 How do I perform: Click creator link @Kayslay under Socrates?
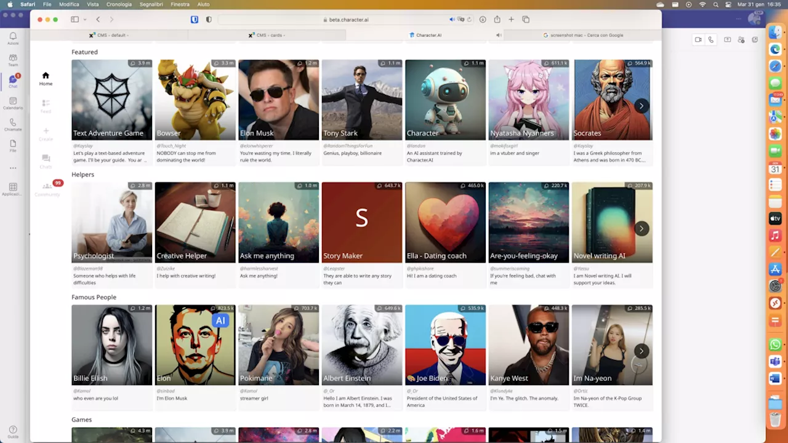582,146
